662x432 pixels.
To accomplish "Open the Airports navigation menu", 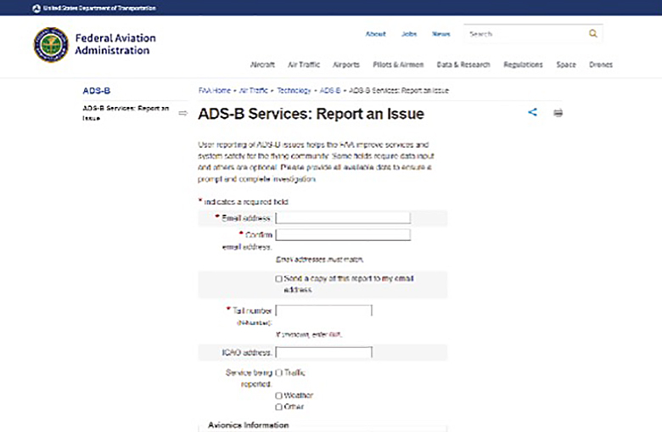I will (346, 65).
